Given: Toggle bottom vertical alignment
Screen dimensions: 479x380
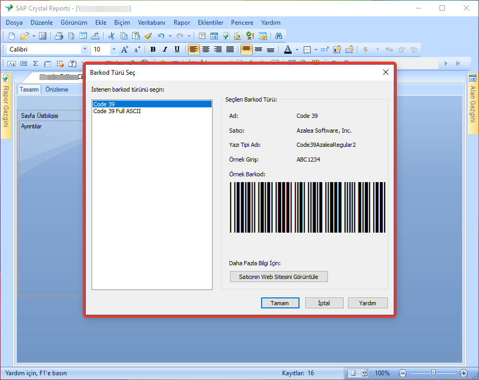Looking at the screenshot, I should 271,49.
